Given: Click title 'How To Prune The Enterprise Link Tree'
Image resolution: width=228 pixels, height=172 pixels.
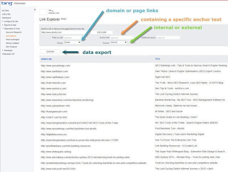Looking at the screenshot, I should click(x=176, y=140).
